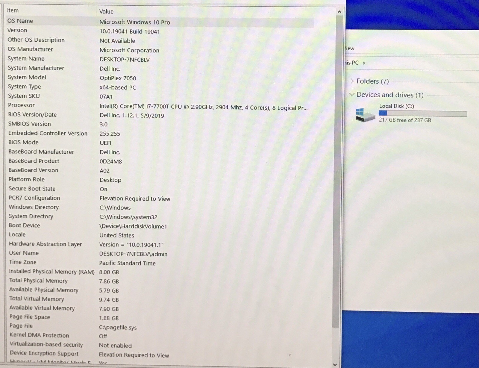Select the Installed Physical Memory (RAM) row

tap(160, 272)
